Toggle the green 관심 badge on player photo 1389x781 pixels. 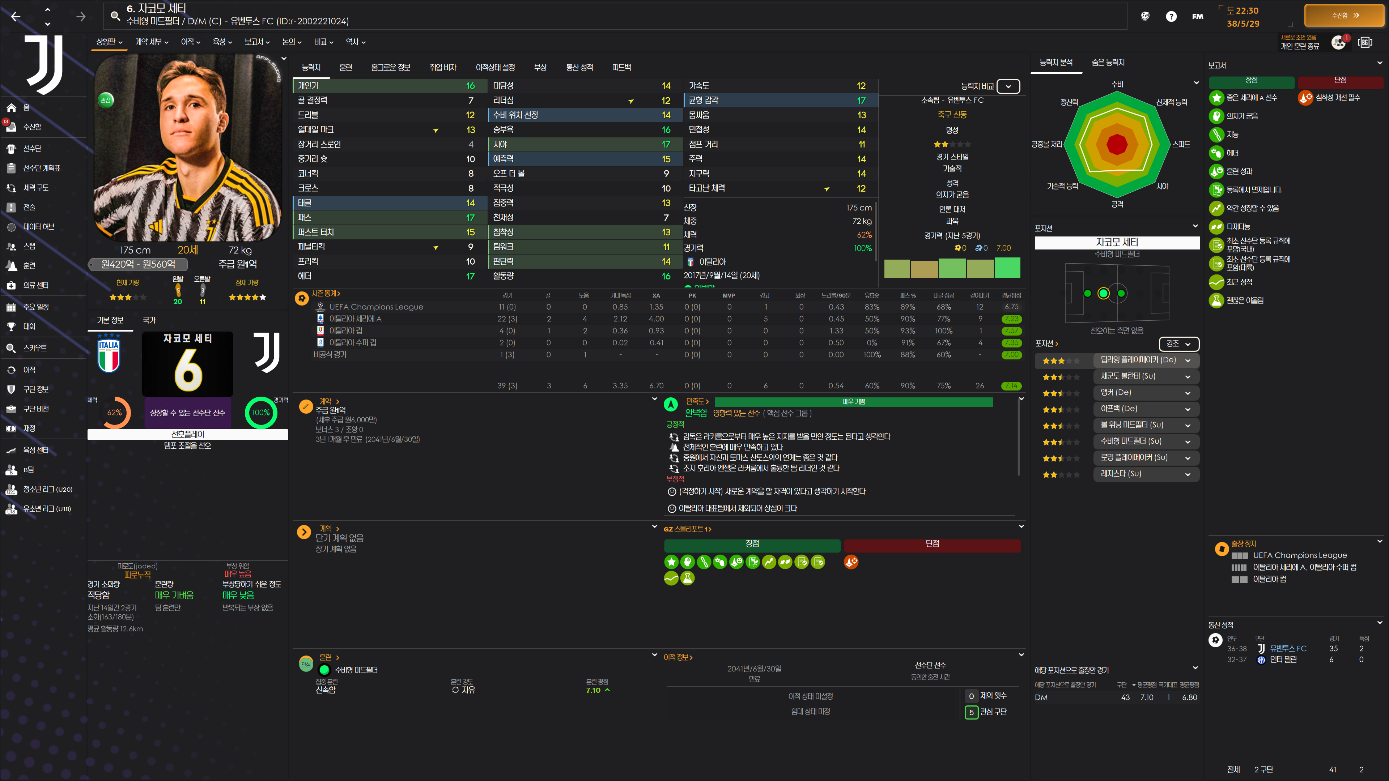(106, 100)
